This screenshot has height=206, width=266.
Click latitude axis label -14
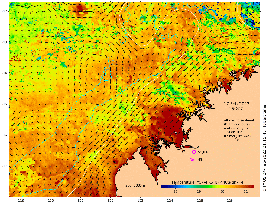click(x=5, y=73)
